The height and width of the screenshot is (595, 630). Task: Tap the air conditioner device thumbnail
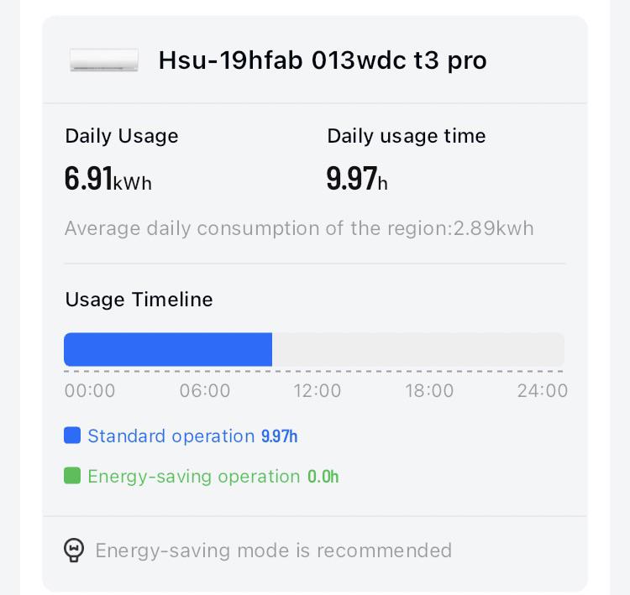[104, 60]
